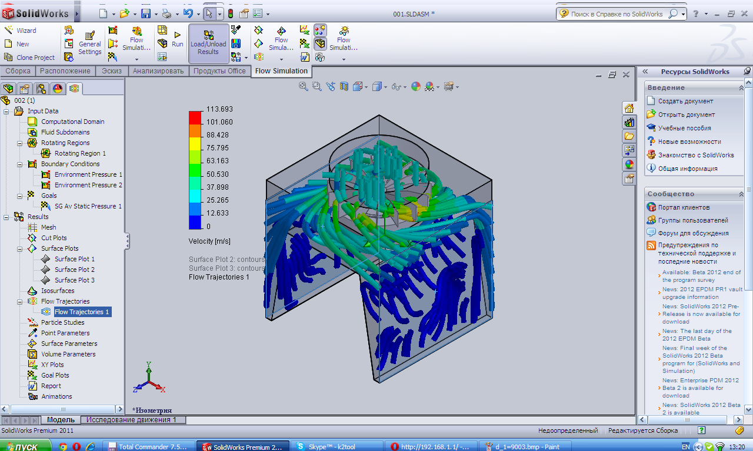Toggle the geometry display button in ribbon

(320, 43)
